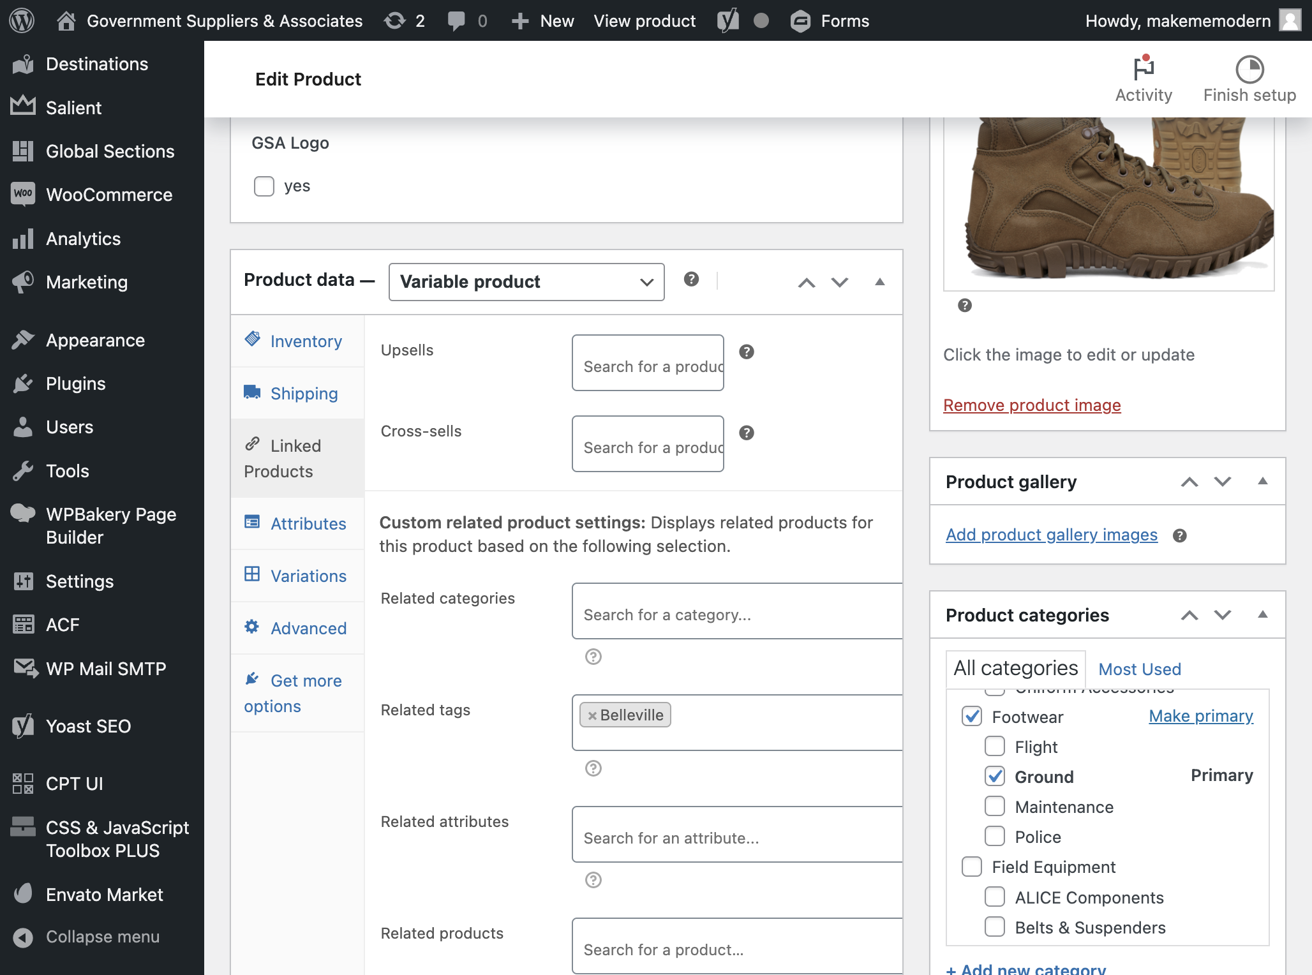Open the Attributes tab

[297, 523]
